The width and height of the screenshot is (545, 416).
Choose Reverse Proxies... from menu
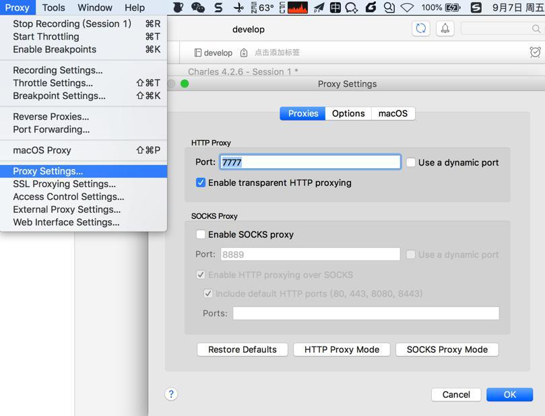(84, 116)
